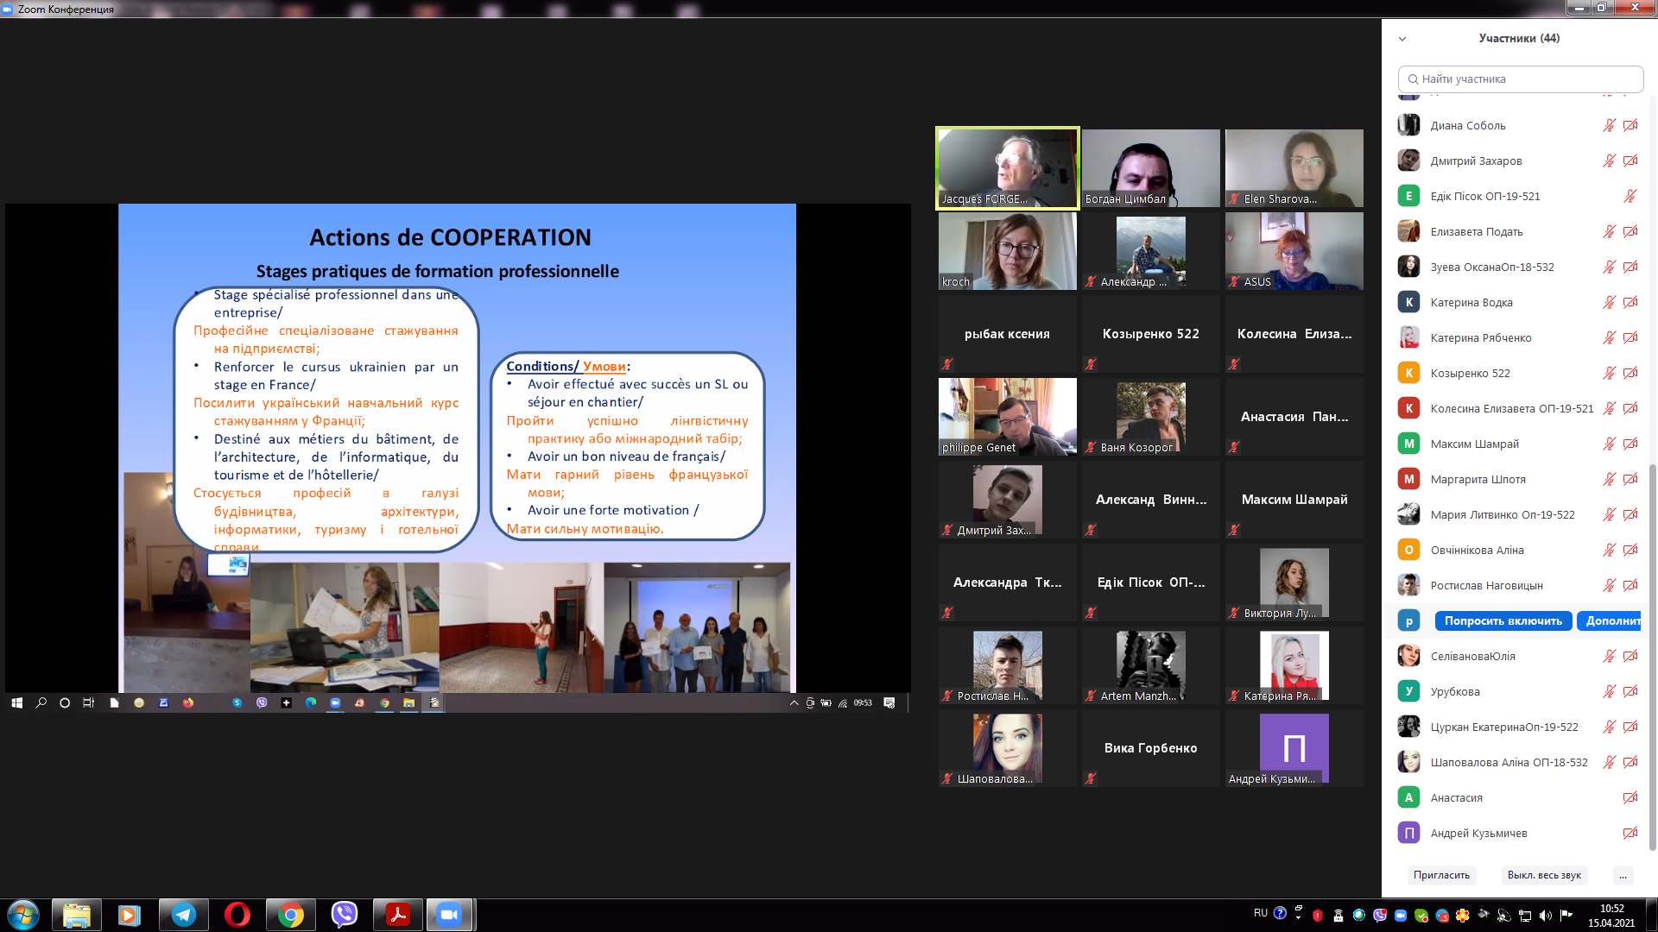Open Viber from the Windows taskbar
The image size is (1658, 932).
345,915
